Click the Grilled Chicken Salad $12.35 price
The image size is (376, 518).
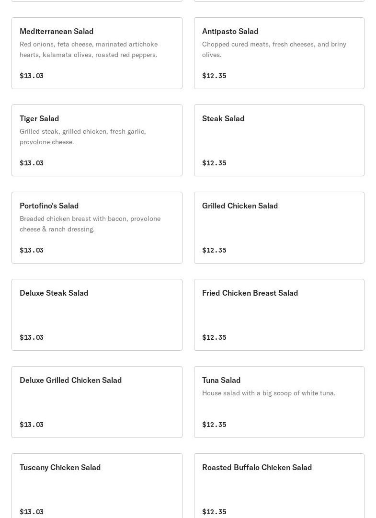coord(214,250)
